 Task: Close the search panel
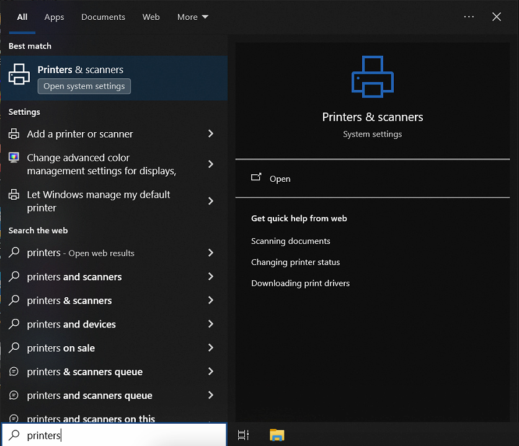coord(497,17)
